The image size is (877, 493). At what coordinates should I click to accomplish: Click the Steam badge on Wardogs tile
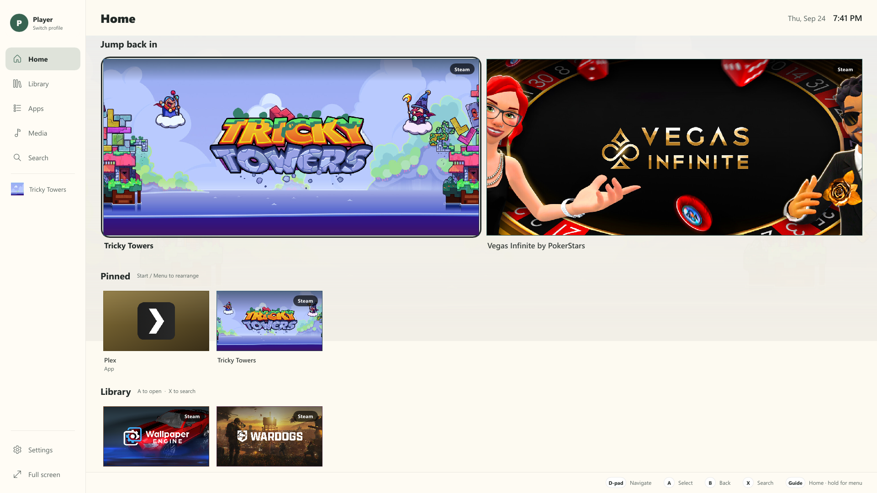point(305,416)
